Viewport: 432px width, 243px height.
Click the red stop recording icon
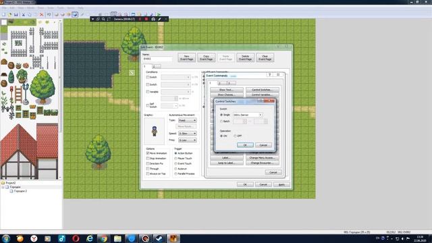pyautogui.click(x=146, y=19)
